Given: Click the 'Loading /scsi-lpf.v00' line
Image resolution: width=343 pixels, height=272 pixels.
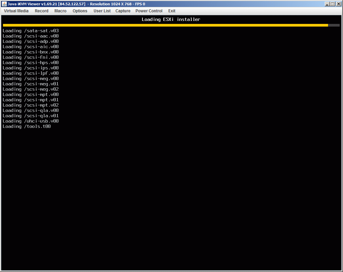Looking at the screenshot, I should 31,73.
